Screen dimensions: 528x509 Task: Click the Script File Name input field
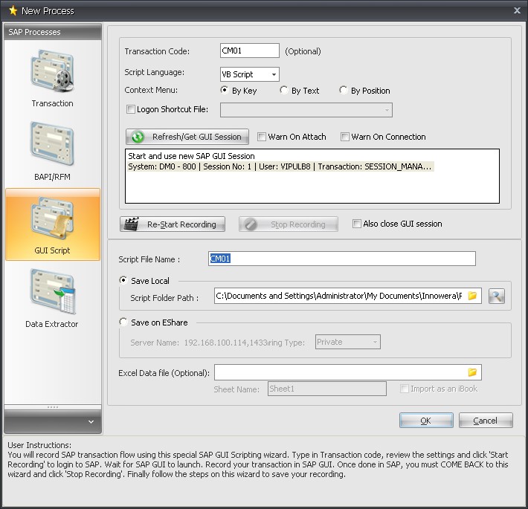[x=341, y=259]
